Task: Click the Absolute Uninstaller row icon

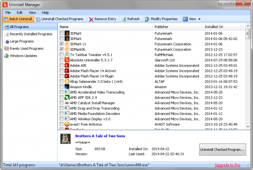Action: click(x=67, y=60)
